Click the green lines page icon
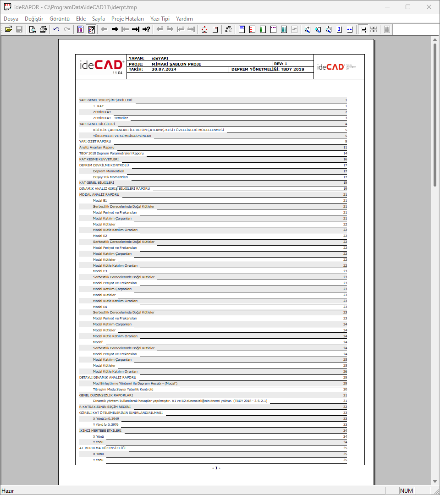 pyautogui.click(x=263, y=29)
